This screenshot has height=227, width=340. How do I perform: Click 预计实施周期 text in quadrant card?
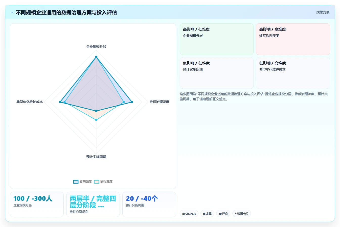click(193, 69)
